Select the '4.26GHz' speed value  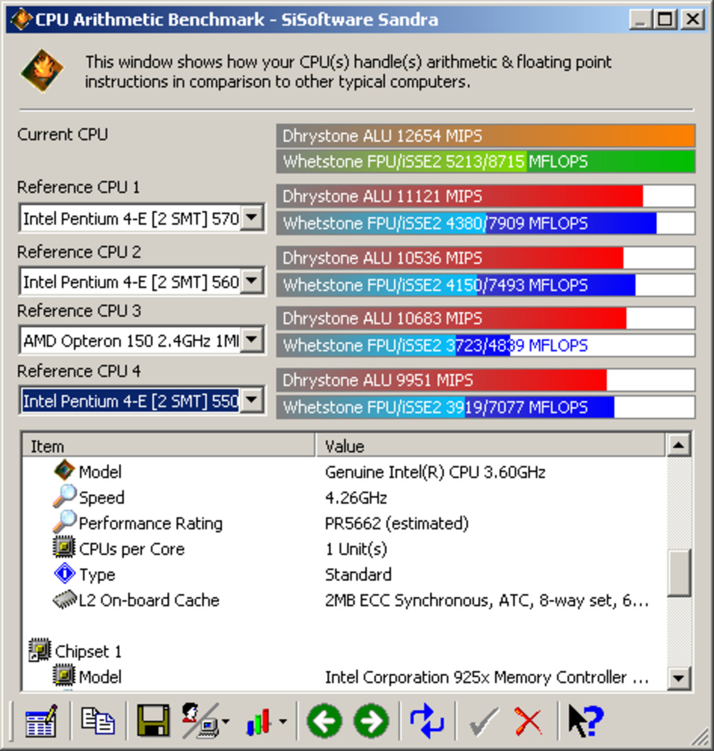point(356,497)
